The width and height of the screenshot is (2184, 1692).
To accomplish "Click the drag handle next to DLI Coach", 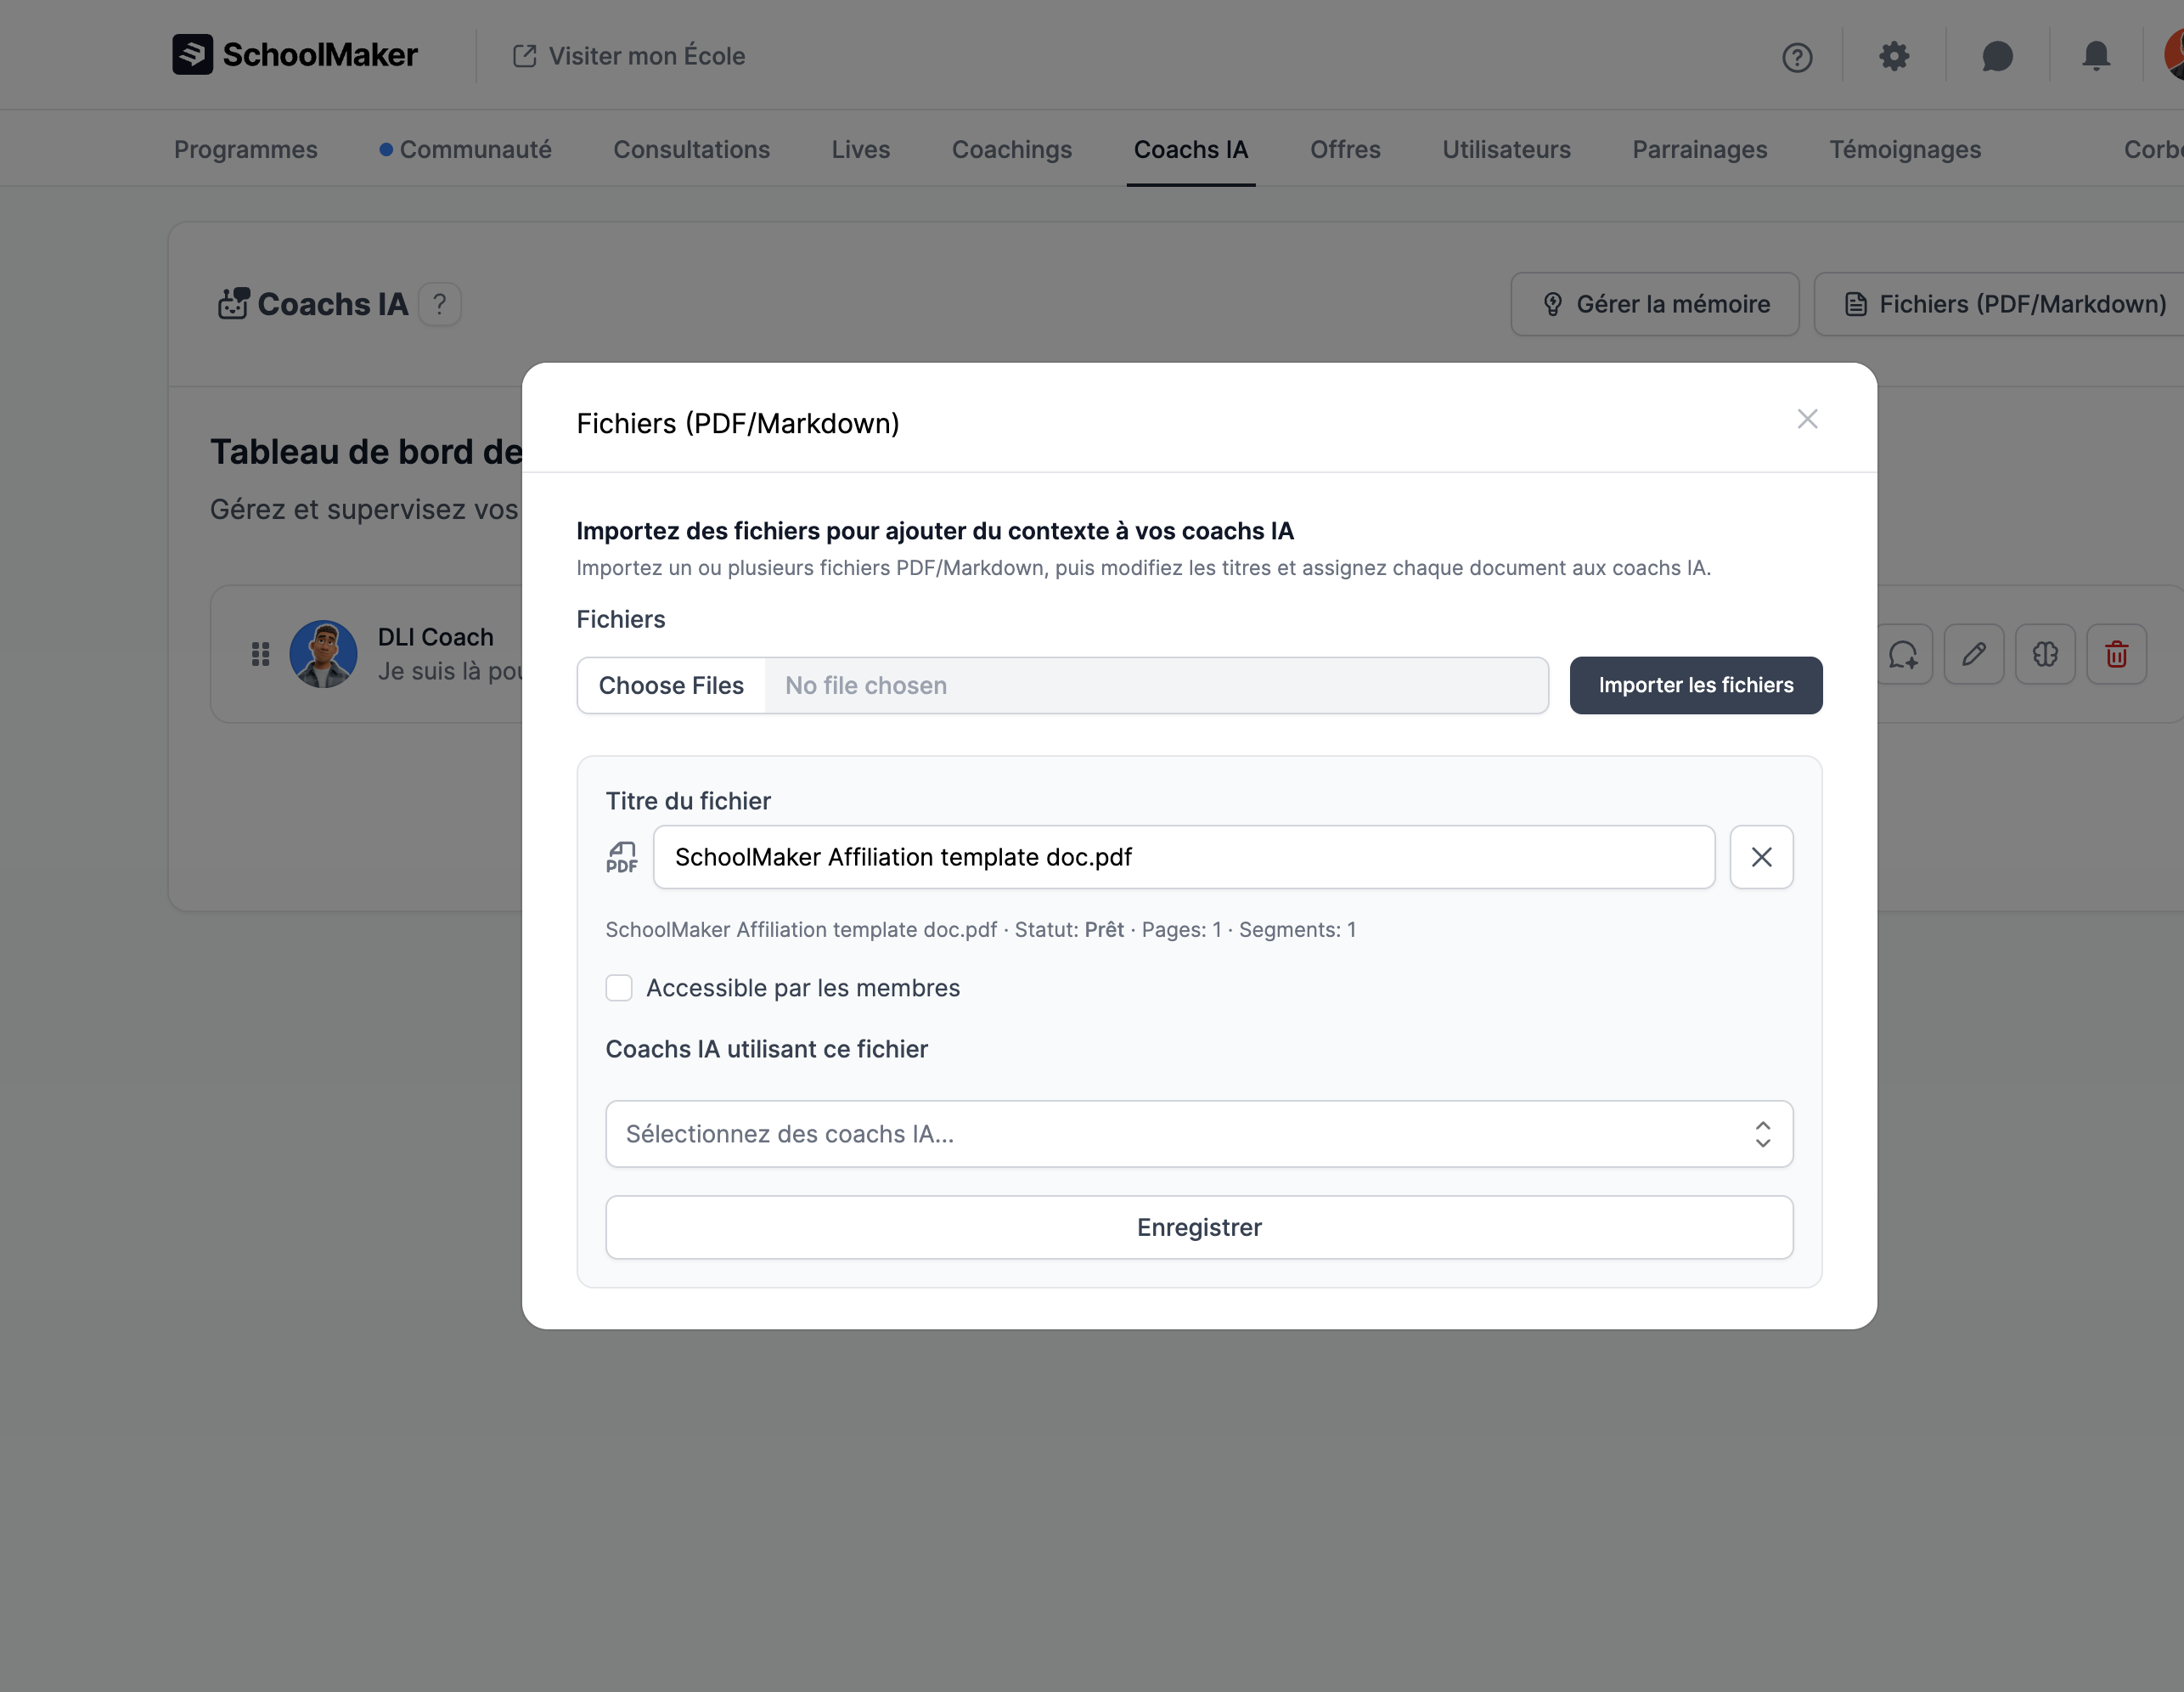I will (260, 654).
